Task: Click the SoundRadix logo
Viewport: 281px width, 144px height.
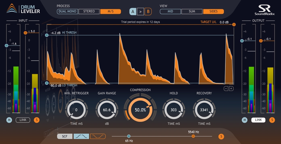Action: (262, 10)
